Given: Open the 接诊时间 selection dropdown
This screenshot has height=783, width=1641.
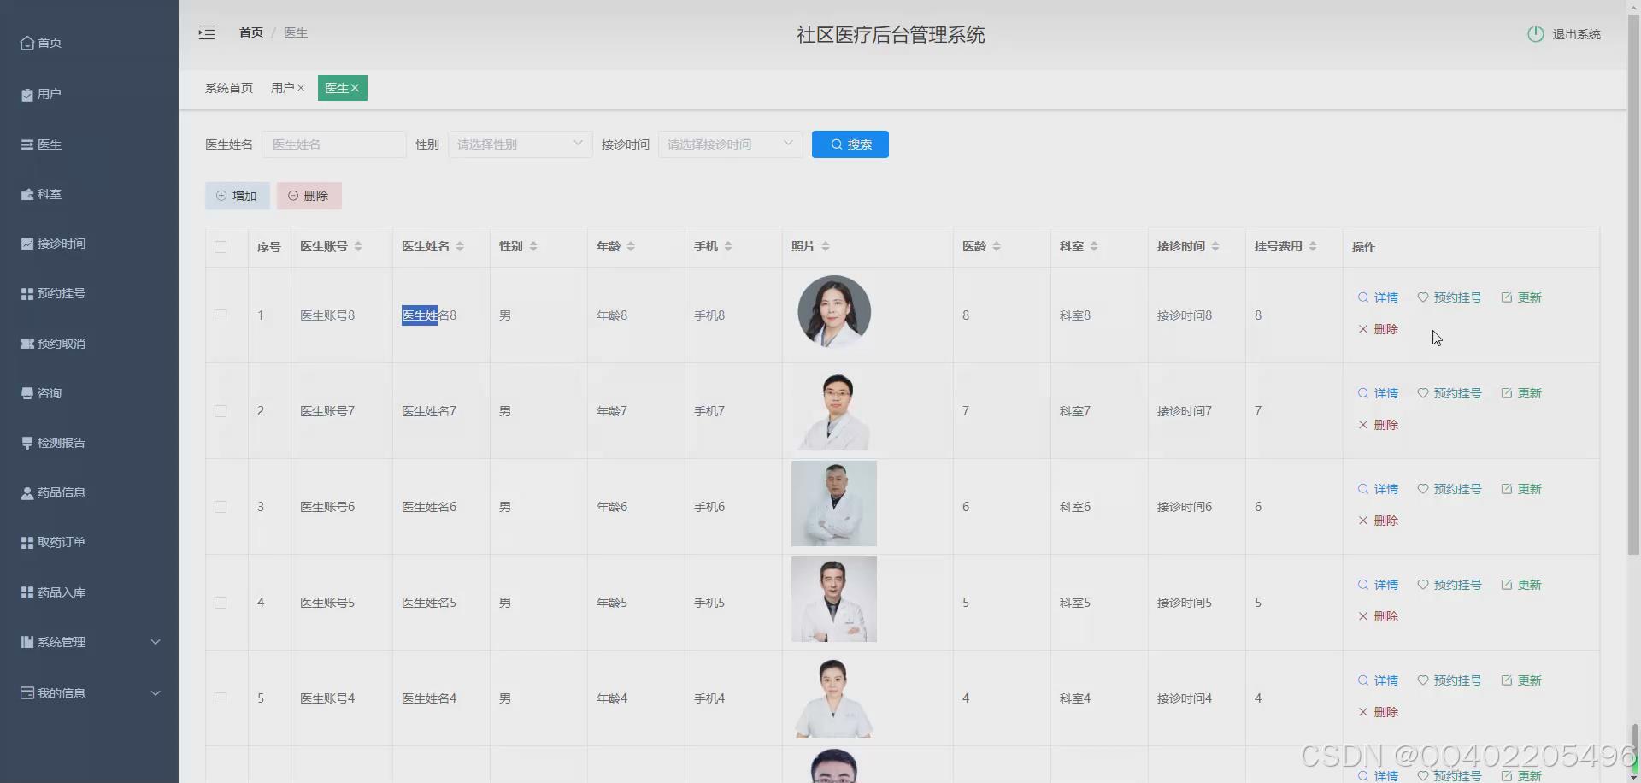Looking at the screenshot, I should (731, 144).
